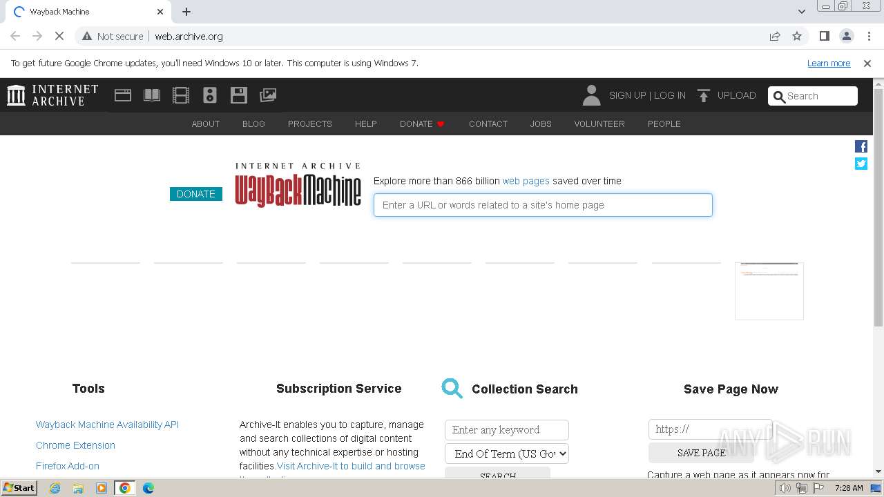Click the LOG IN link
This screenshot has width=884, height=497.
point(670,95)
